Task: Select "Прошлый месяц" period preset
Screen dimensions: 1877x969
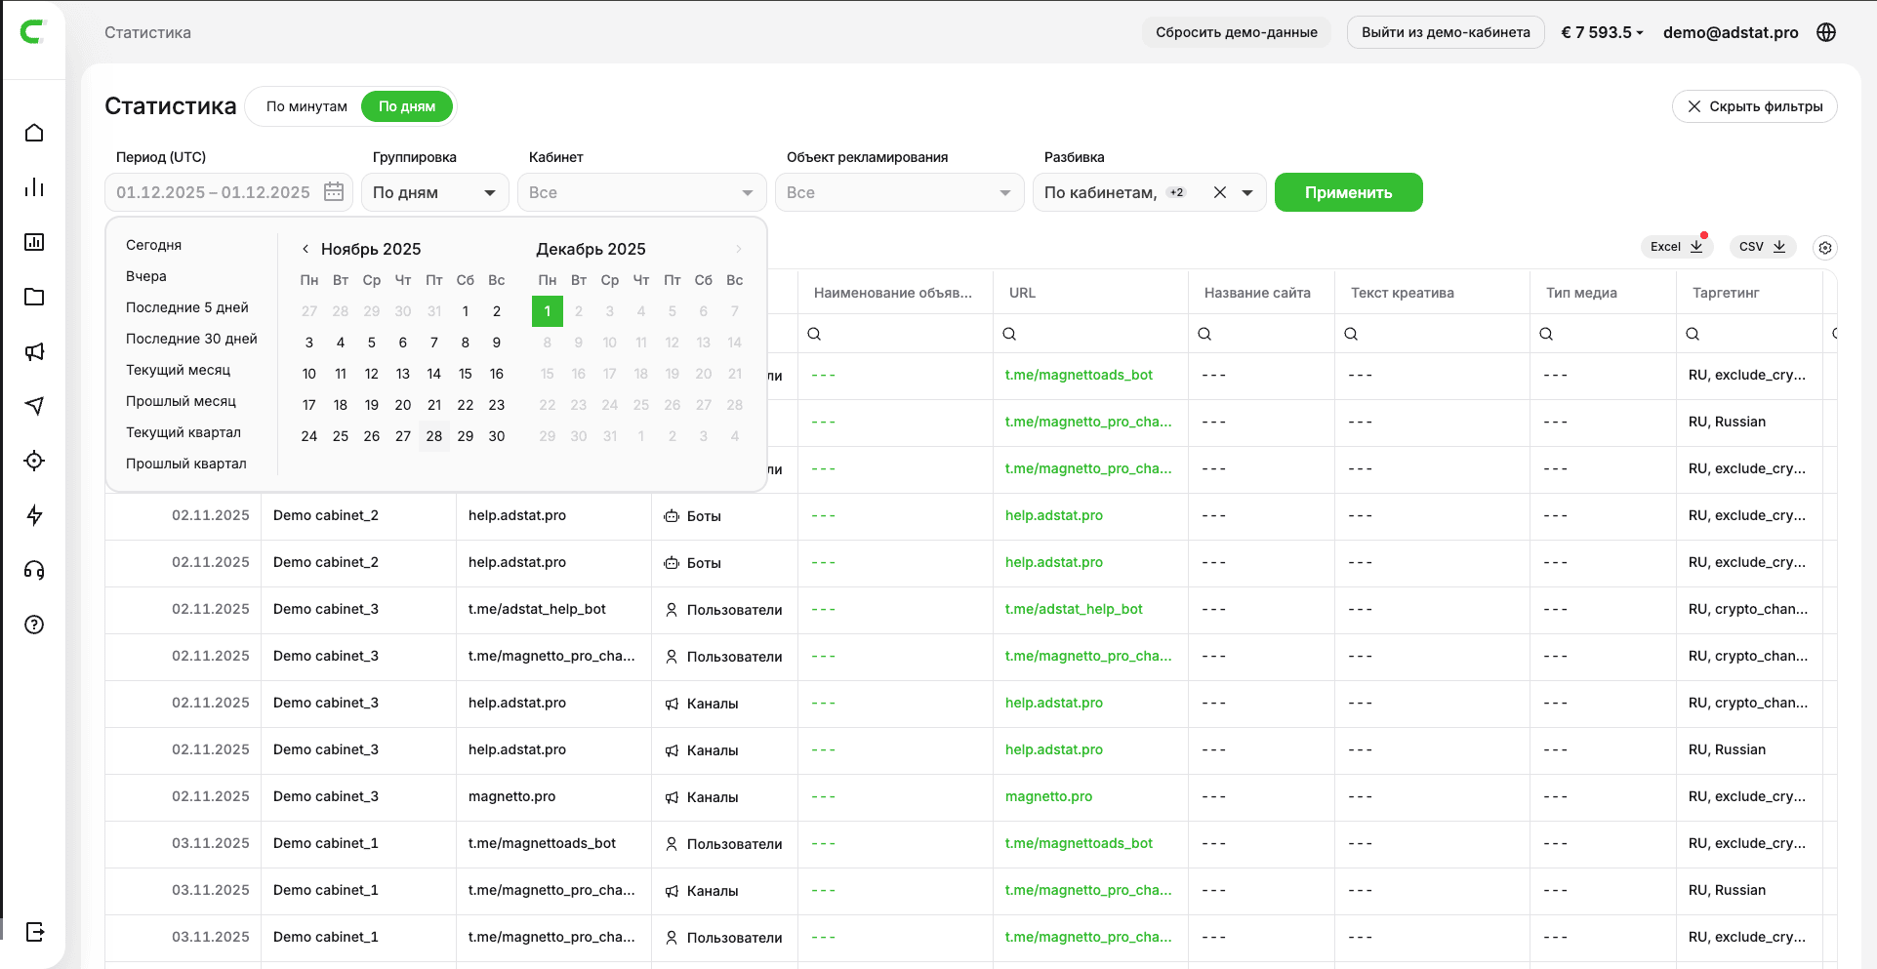Action: [x=181, y=401]
